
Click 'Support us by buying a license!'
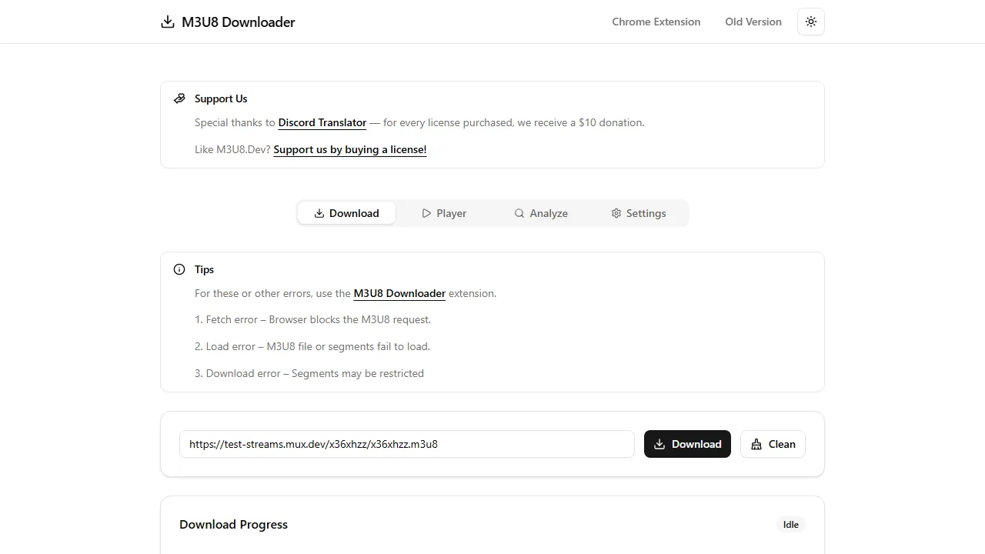[349, 149]
